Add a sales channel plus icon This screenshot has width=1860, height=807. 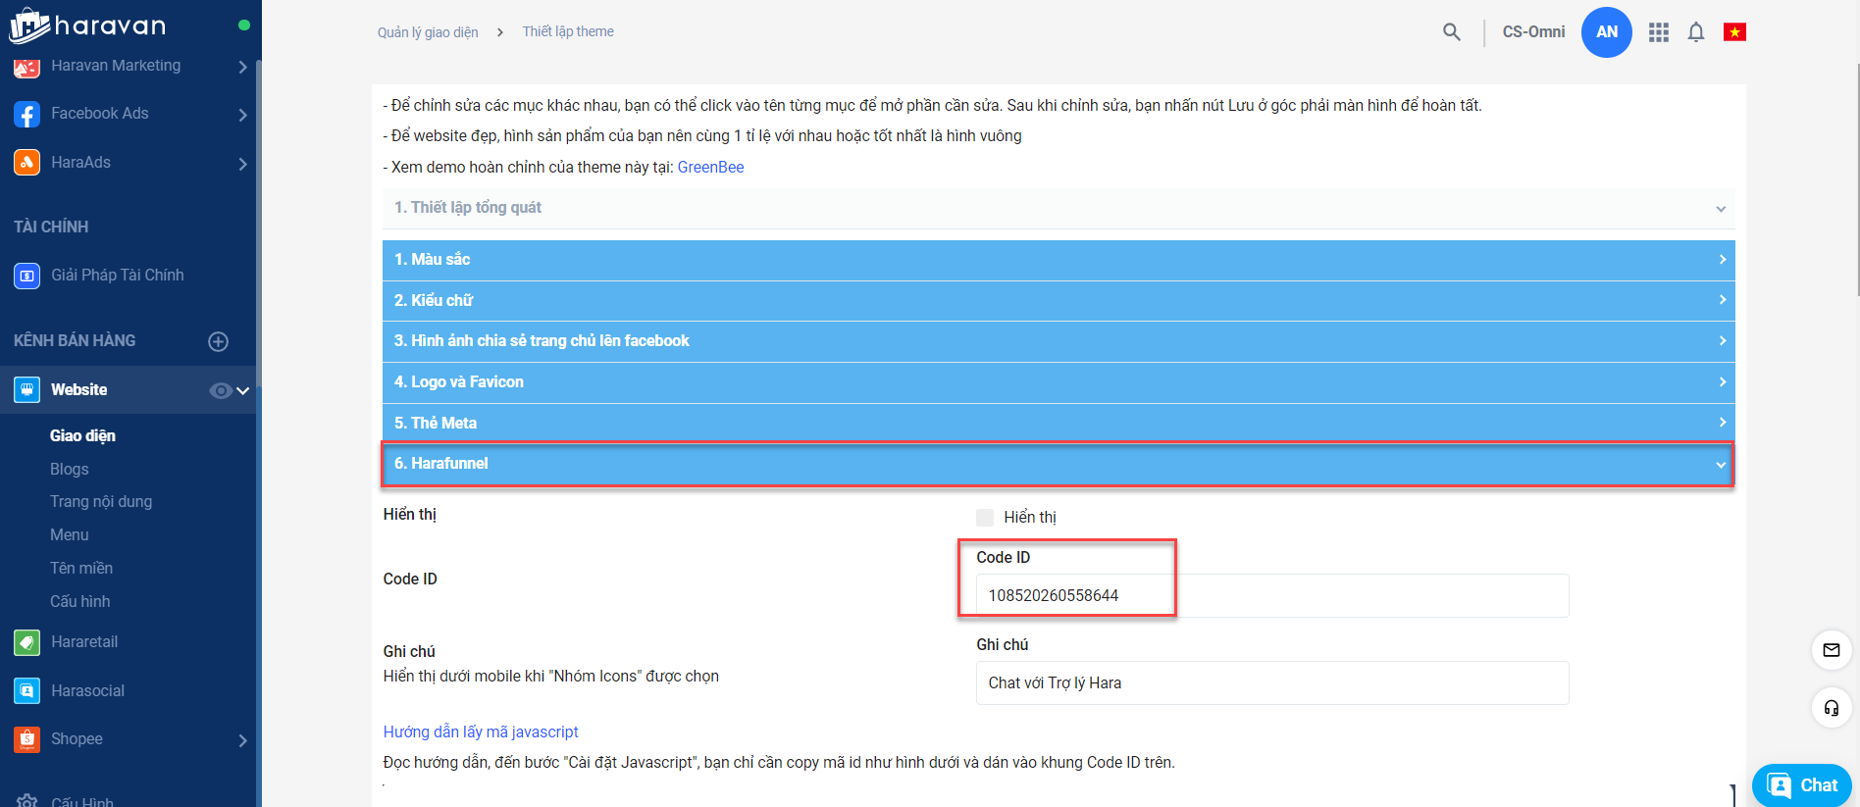click(219, 341)
